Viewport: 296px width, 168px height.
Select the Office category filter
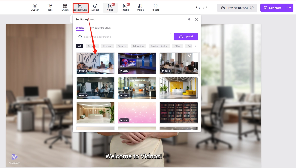pyautogui.click(x=177, y=46)
